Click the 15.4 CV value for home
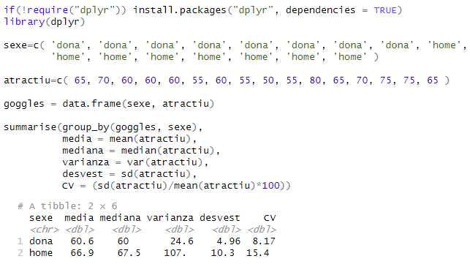 258,253
